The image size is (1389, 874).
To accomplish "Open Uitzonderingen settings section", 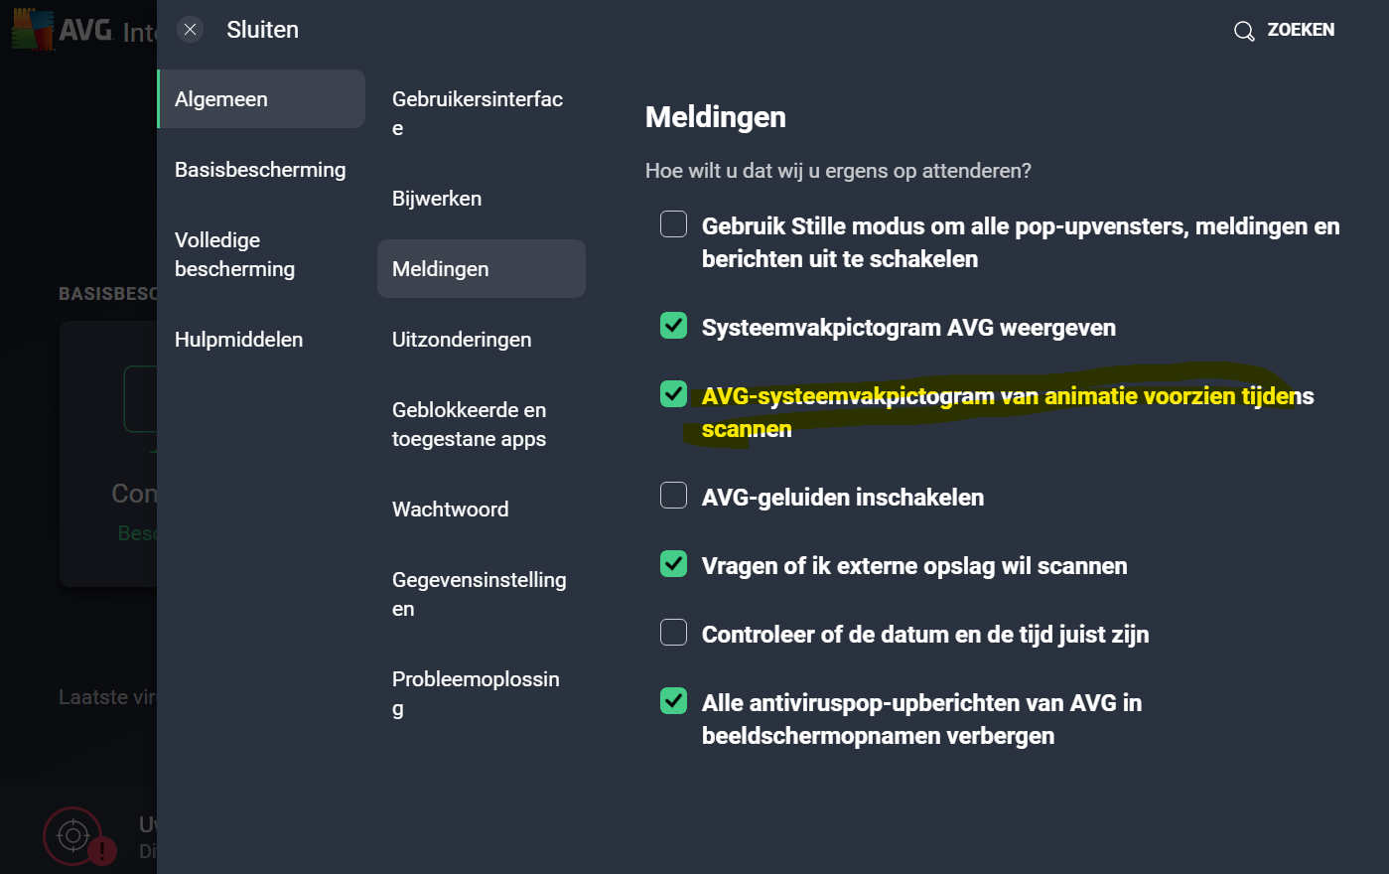I will [x=462, y=340].
